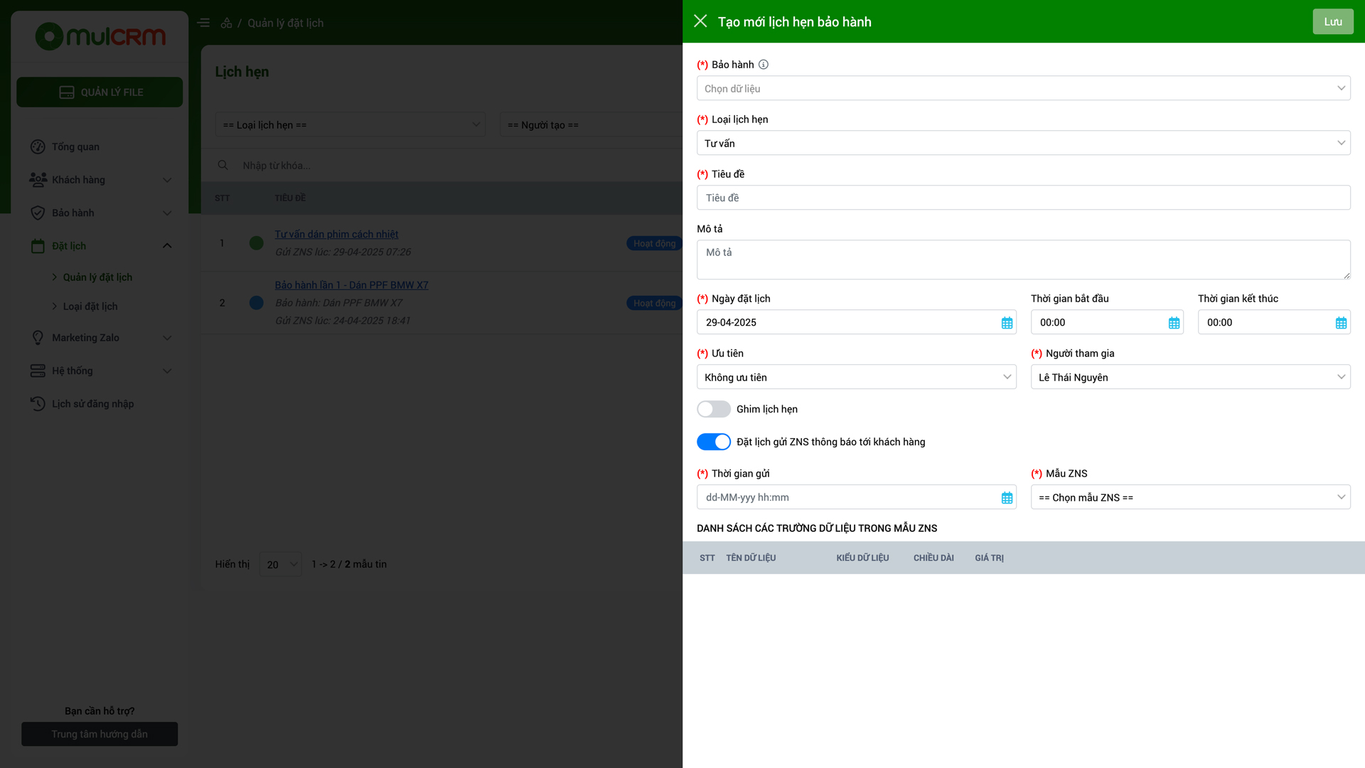Open calendar picker for Ngày đặt lịch

(x=1007, y=323)
